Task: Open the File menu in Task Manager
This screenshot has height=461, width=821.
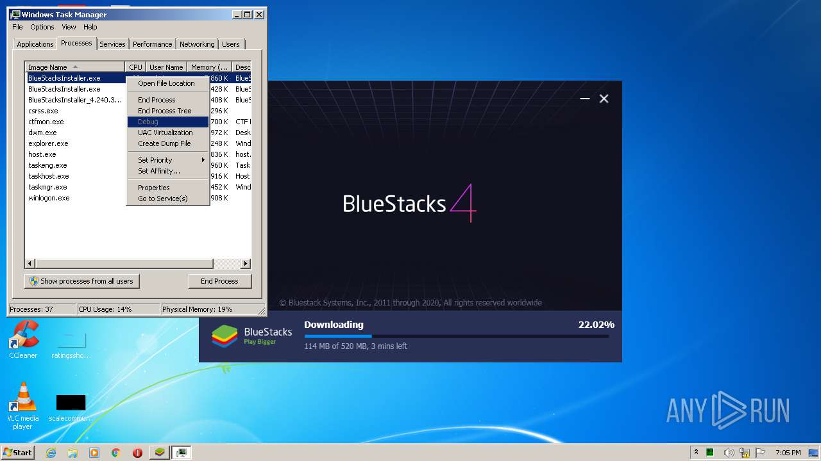Action: pos(17,27)
